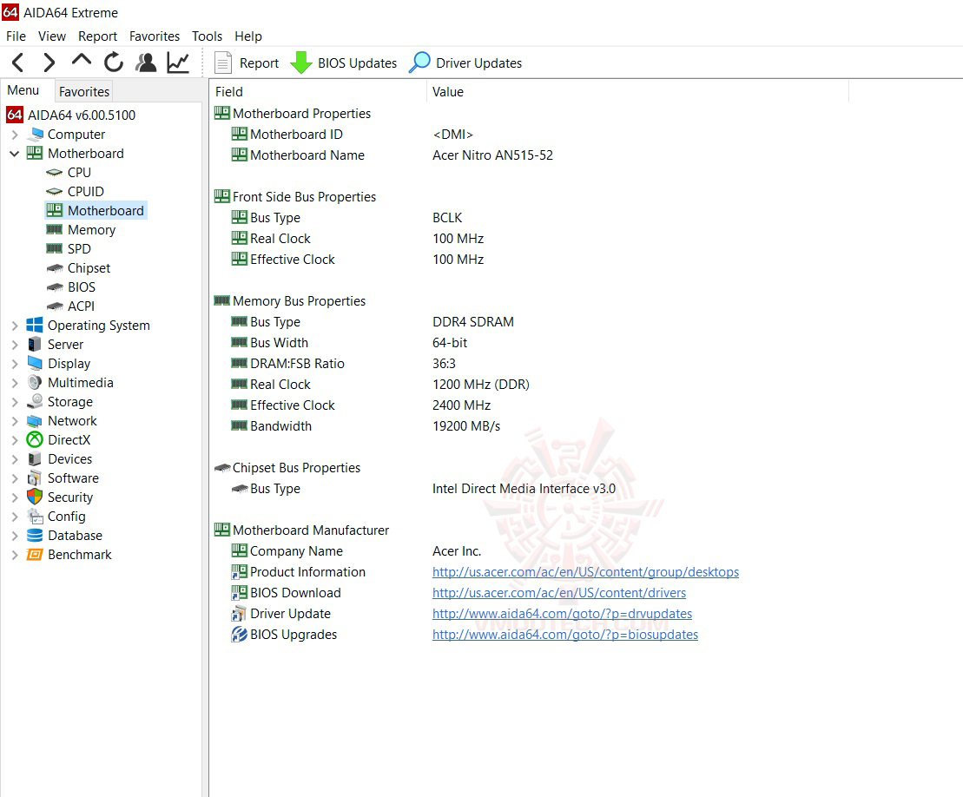The image size is (963, 797).
Task: Go back with the left arrow icon
Action: (18, 63)
